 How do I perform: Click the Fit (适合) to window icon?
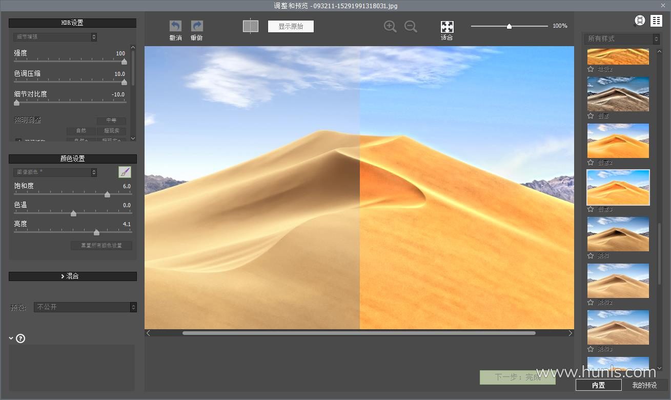click(447, 27)
